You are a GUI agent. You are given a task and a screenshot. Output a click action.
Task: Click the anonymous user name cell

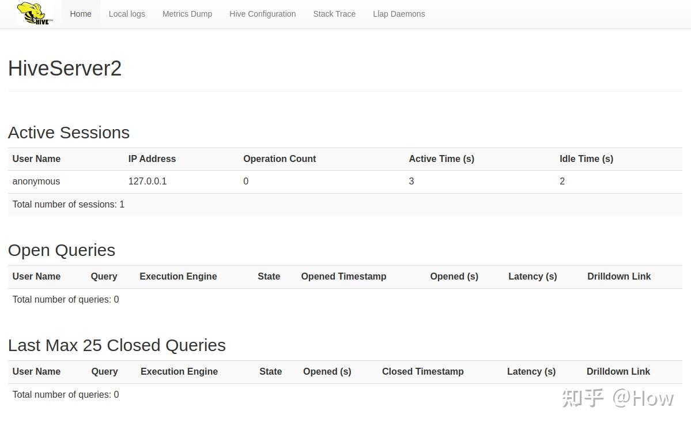[36, 182]
